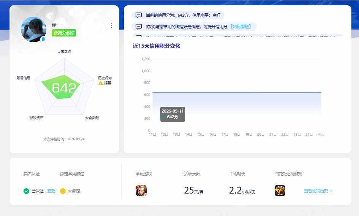359x216 pixels.
Task: Click the 1,200 value on the chart y-axis
Action: pyautogui.click(x=146, y=59)
